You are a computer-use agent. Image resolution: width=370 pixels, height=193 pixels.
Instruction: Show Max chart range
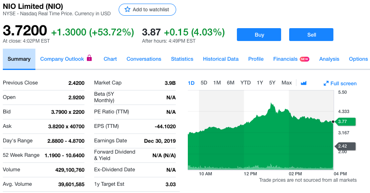tap(287, 83)
